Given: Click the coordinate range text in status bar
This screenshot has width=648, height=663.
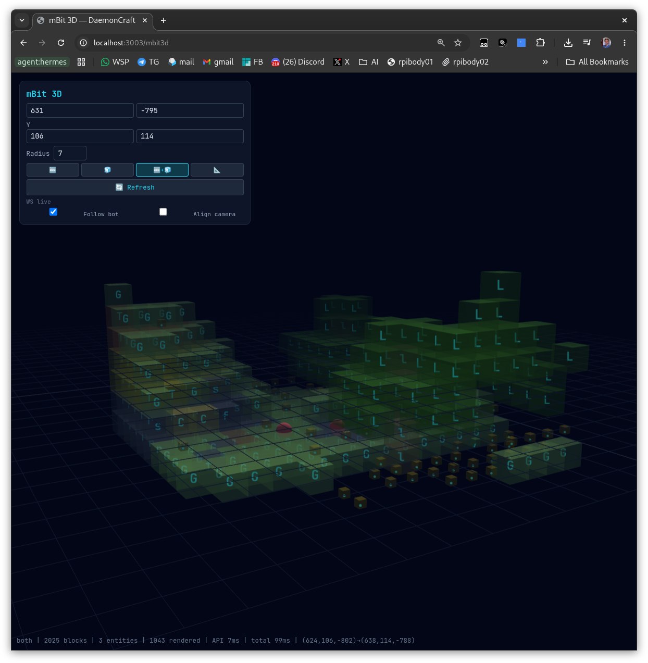Looking at the screenshot, I should [x=358, y=641].
